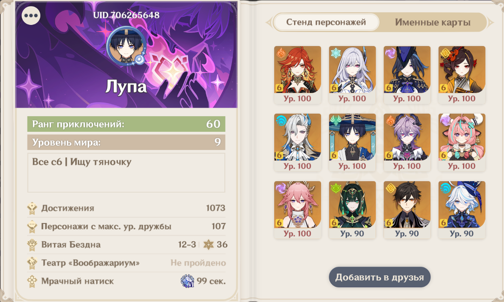Open the red-haired Pyro character card
The width and height of the screenshot is (504, 302).
click(x=297, y=75)
